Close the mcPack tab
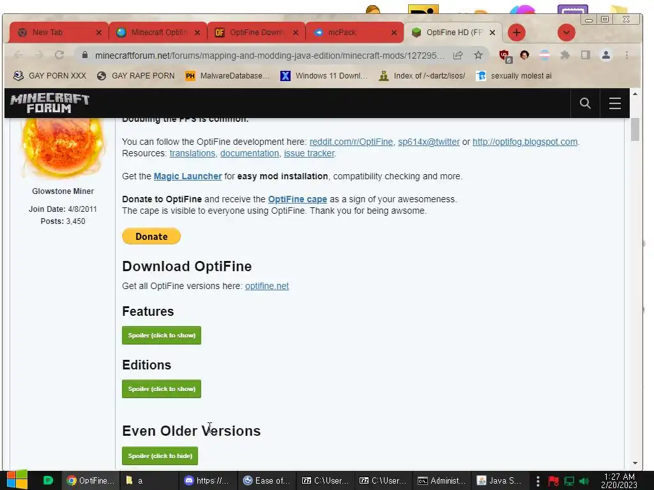 tap(393, 33)
